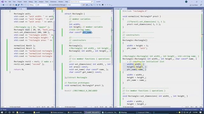
Task: Switch to the main.cpp tab
Action: point(19,9)
